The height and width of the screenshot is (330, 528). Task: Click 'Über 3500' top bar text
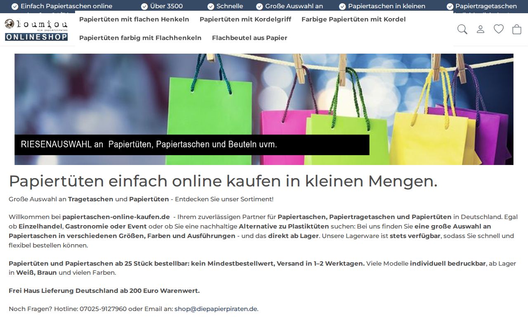pos(167,6)
